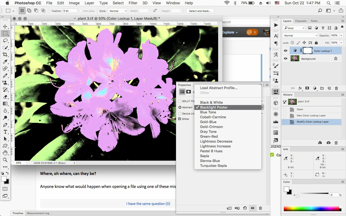Image resolution: width=346 pixels, height=216 pixels.
Task: Open the Style Normal dropdown
Action: pos(118,11)
